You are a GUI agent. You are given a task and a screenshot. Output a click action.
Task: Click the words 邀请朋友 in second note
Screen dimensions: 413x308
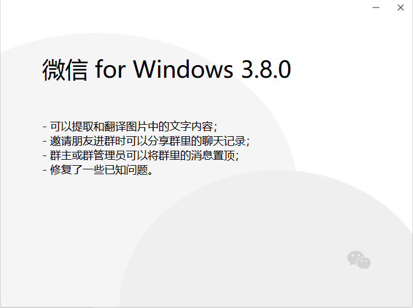pos(72,141)
